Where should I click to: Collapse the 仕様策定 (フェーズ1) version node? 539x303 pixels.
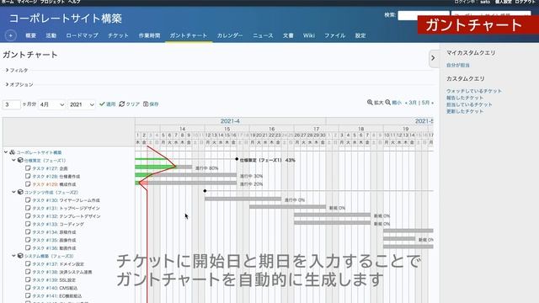(13, 160)
